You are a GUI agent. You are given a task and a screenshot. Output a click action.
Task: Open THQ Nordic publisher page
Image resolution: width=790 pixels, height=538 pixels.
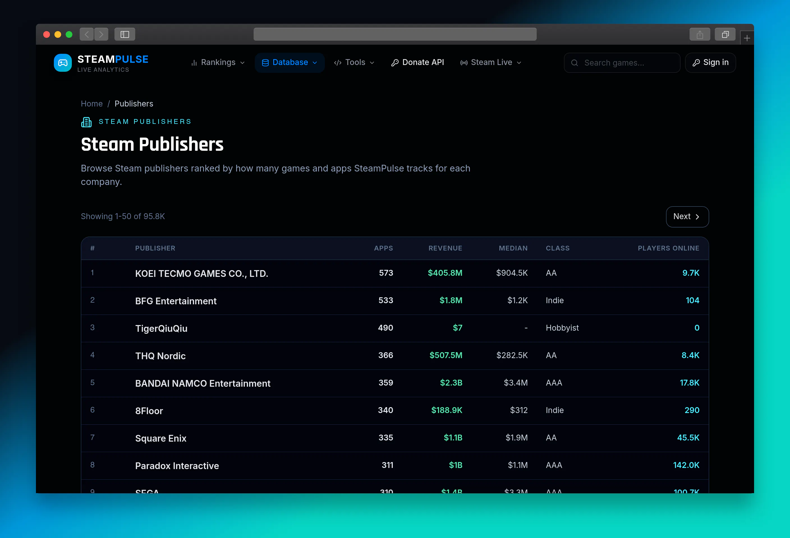tap(160, 356)
